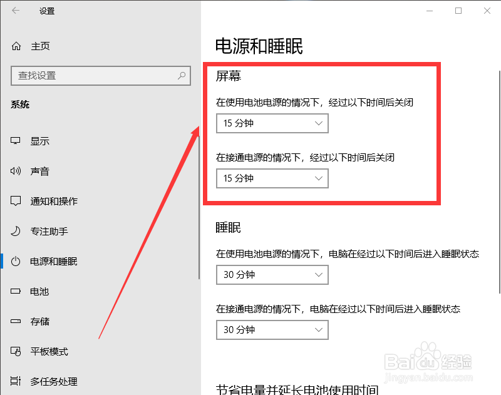Go to the 声音 settings page
501x395 pixels.
tap(40, 171)
